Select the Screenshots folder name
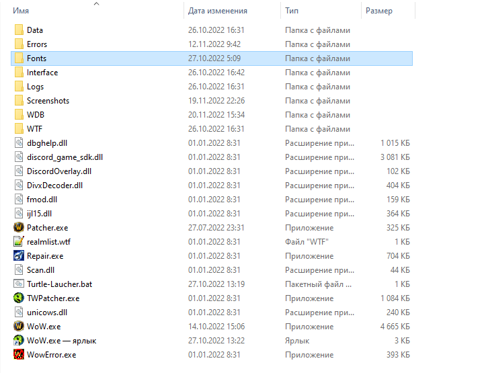The image size is (482, 373). (48, 101)
